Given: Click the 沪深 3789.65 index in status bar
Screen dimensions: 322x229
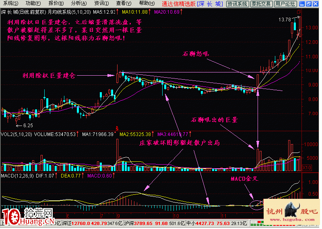Looking at the screenshot, I should point(154,223).
